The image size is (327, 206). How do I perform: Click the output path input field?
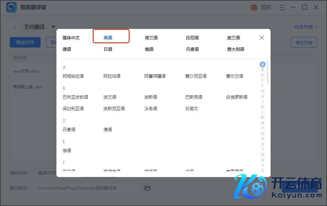[x=87, y=188]
